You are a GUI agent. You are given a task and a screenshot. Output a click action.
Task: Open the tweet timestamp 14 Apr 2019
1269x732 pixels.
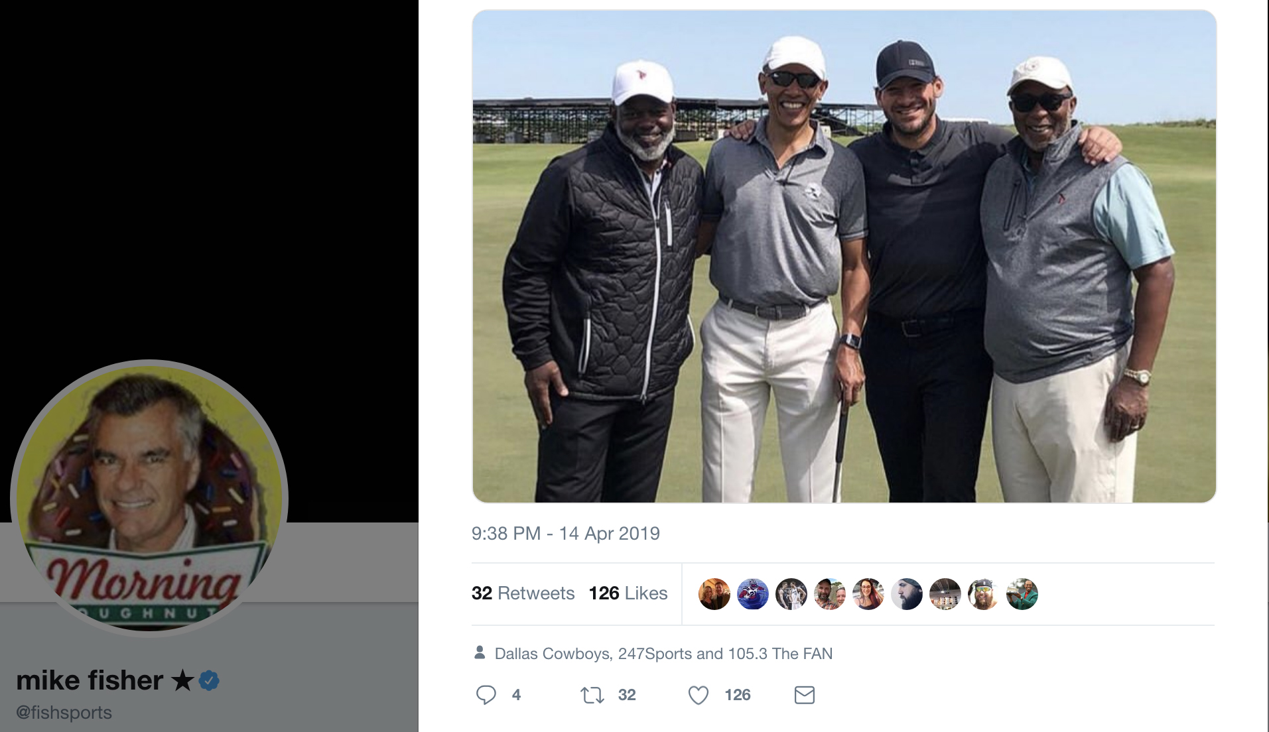pyautogui.click(x=567, y=532)
